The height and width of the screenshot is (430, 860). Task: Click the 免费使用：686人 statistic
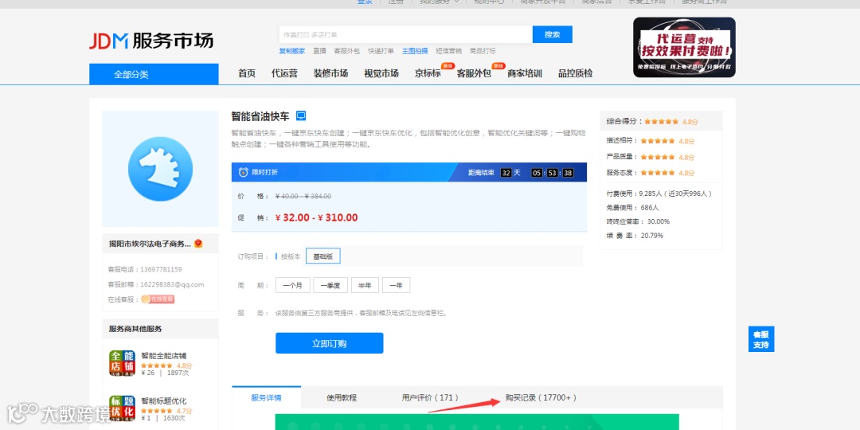click(x=633, y=208)
